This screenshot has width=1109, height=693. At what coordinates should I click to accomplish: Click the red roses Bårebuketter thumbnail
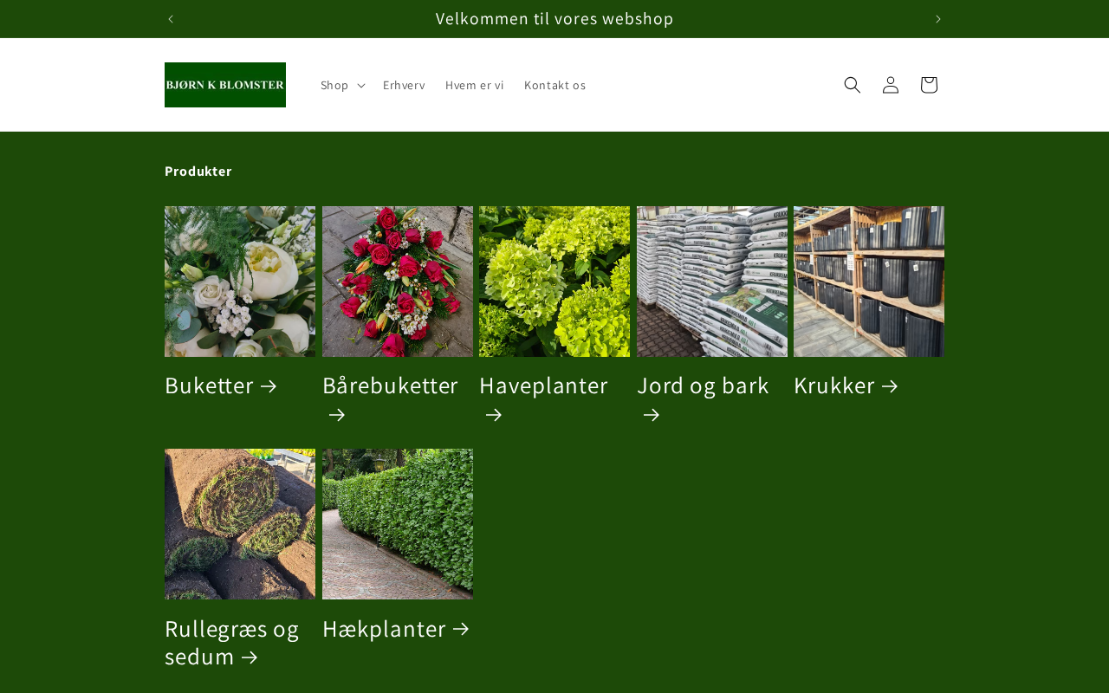398,282
